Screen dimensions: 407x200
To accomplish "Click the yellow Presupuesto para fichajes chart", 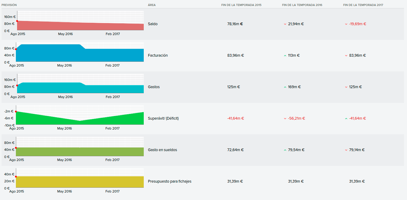I will coord(80,182).
